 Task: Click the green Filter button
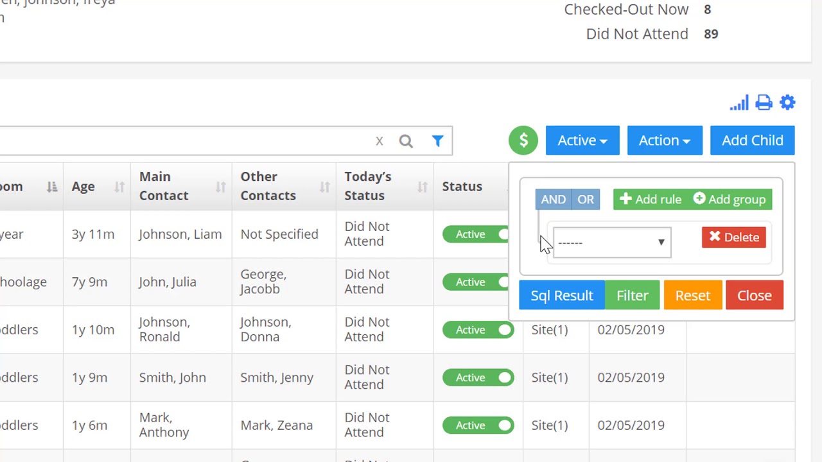tap(633, 296)
